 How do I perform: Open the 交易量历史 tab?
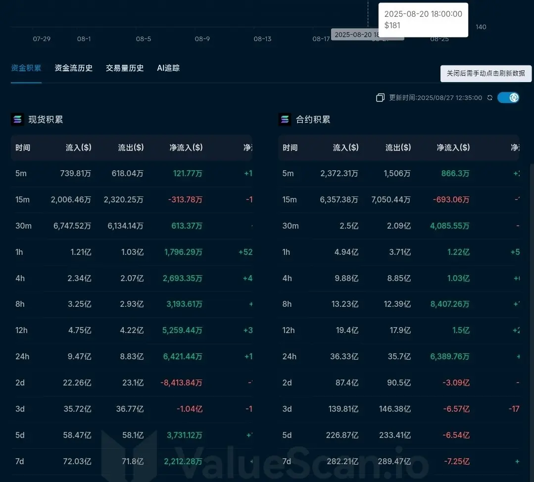pyautogui.click(x=125, y=68)
